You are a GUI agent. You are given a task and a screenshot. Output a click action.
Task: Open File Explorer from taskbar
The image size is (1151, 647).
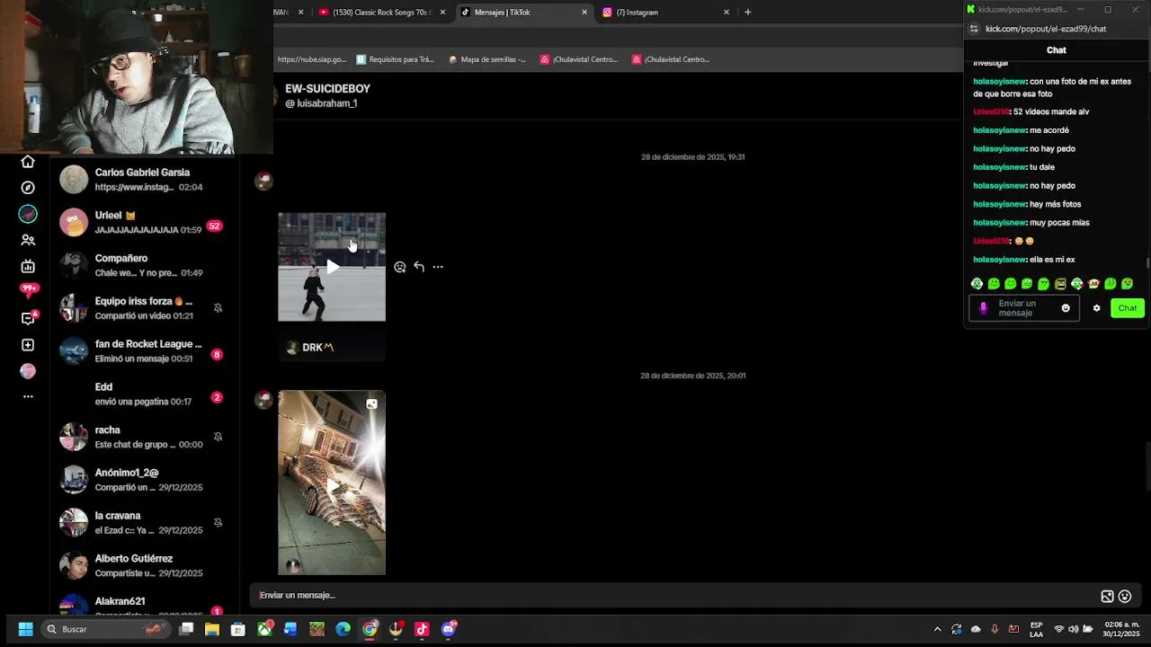point(212,629)
